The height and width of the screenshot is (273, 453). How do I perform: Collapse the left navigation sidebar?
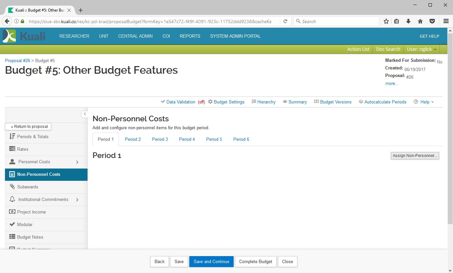tap(85, 114)
